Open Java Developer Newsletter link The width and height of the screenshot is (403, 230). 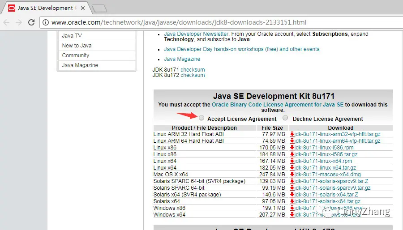tap(196, 34)
